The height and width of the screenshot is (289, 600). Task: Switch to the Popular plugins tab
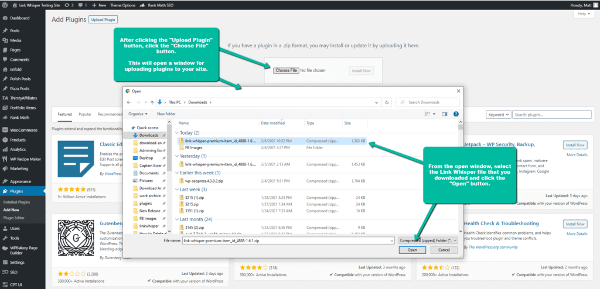(x=85, y=115)
